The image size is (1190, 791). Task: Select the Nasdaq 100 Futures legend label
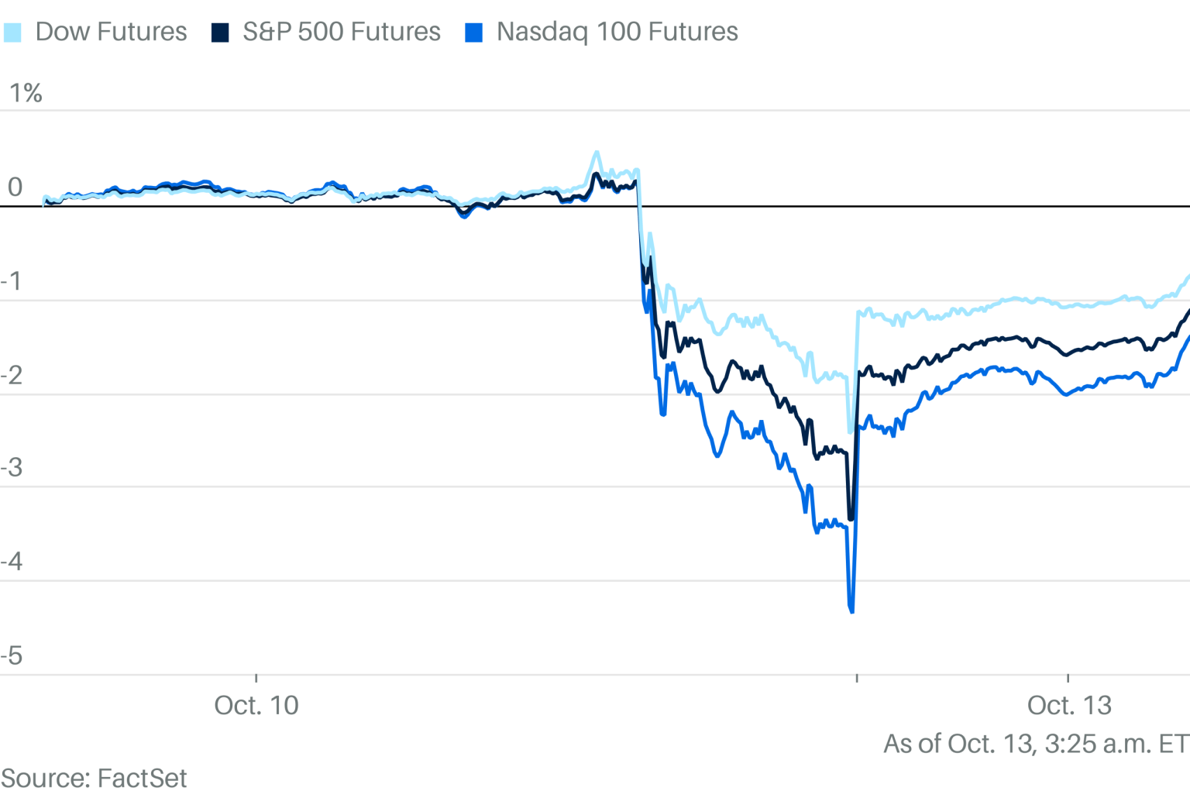click(x=617, y=32)
